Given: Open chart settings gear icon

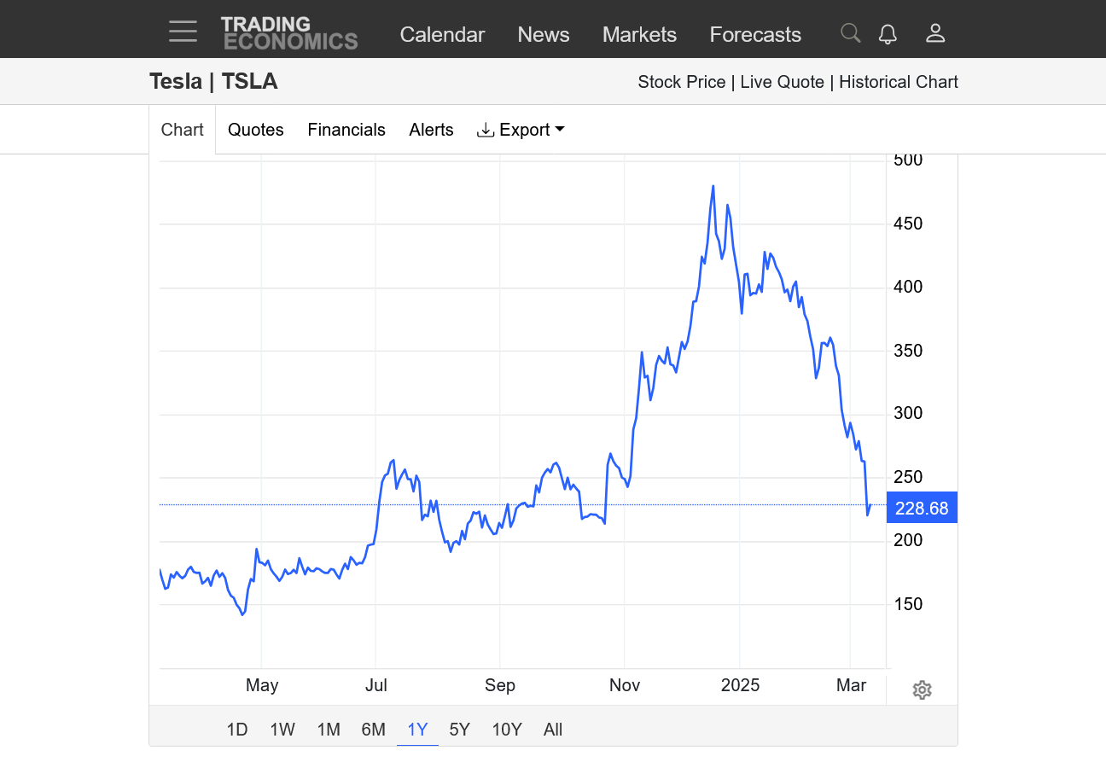Looking at the screenshot, I should tap(922, 689).
